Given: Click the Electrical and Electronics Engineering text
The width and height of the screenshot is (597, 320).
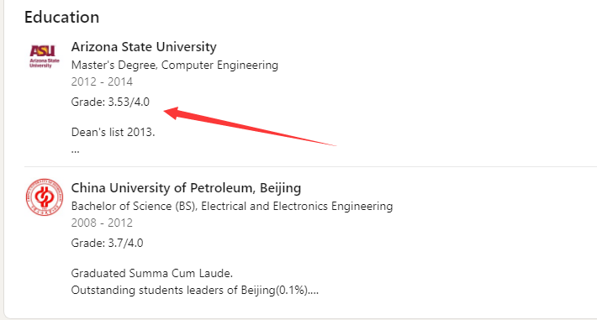Looking at the screenshot, I should [297, 207].
